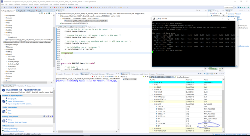Expand the Project Settings tree node

click(4, 45)
